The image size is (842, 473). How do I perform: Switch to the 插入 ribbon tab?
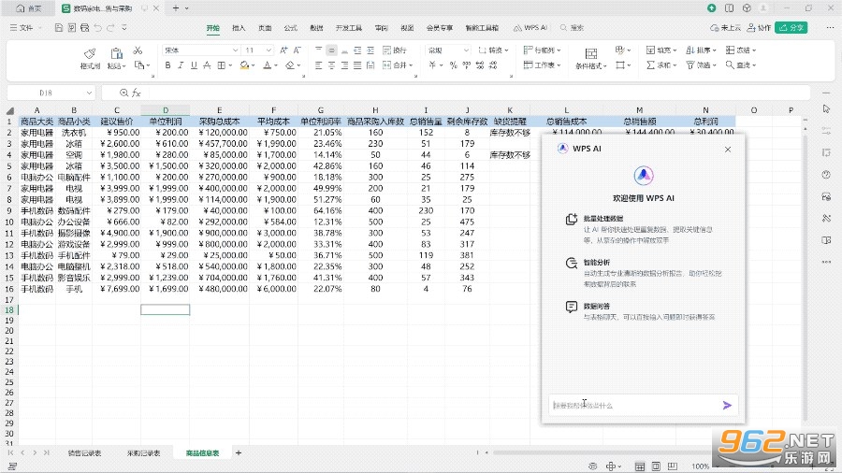pos(239,28)
